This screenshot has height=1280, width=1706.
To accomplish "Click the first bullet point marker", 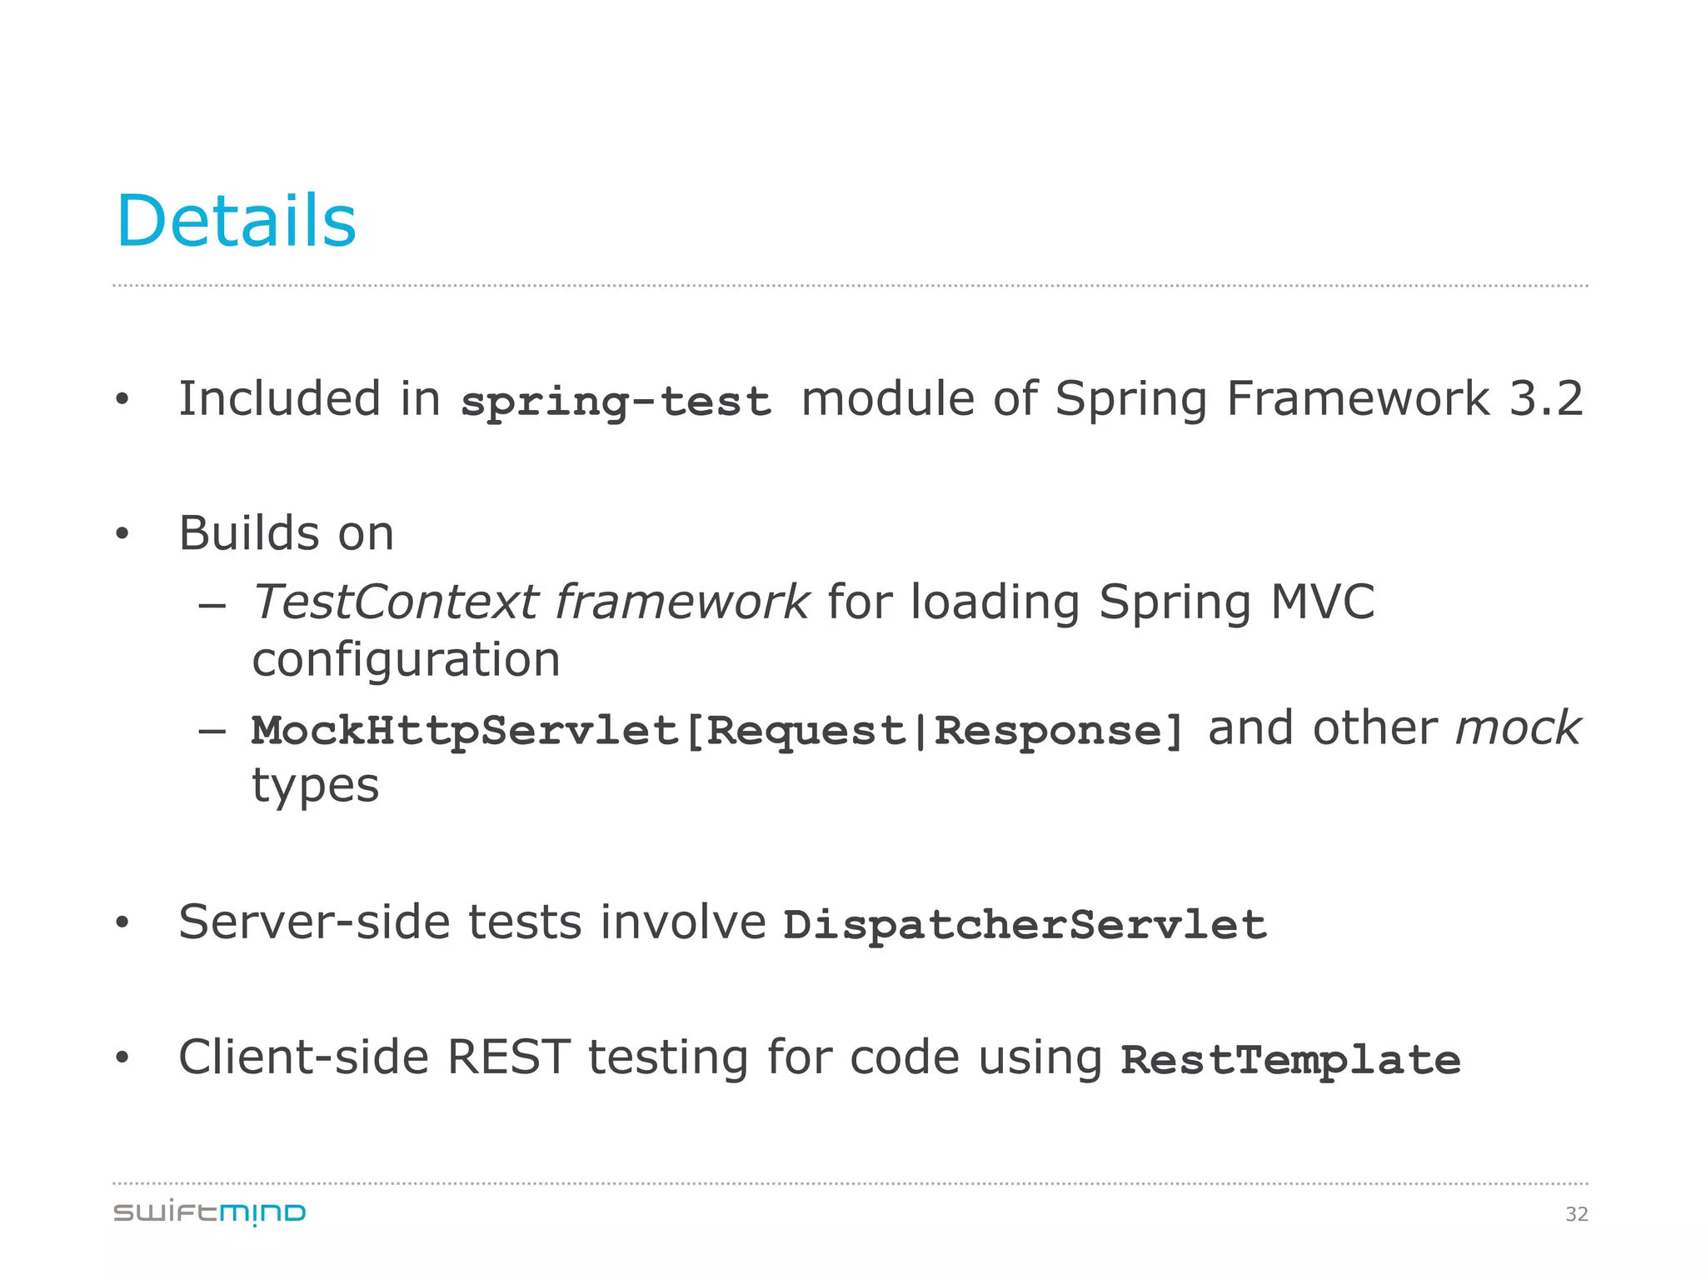I will point(122,399).
